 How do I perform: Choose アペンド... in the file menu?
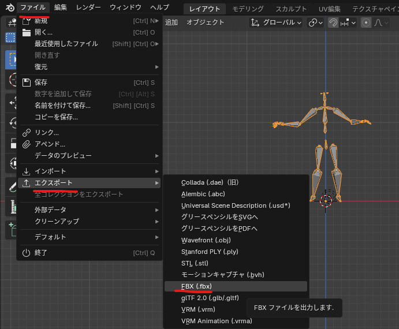[x=90, y=144]
